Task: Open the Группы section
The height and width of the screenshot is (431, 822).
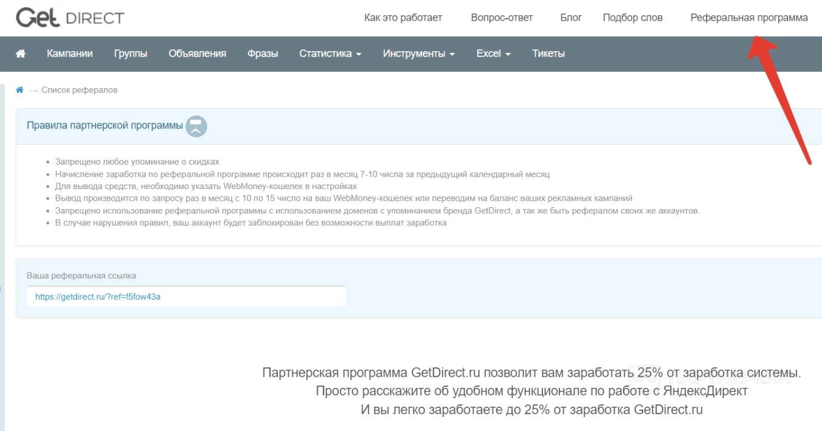Action: tap(131, 53)
